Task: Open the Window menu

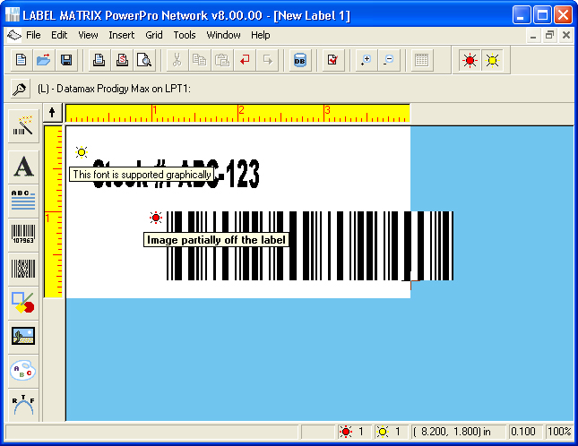Action: [223, 35]
